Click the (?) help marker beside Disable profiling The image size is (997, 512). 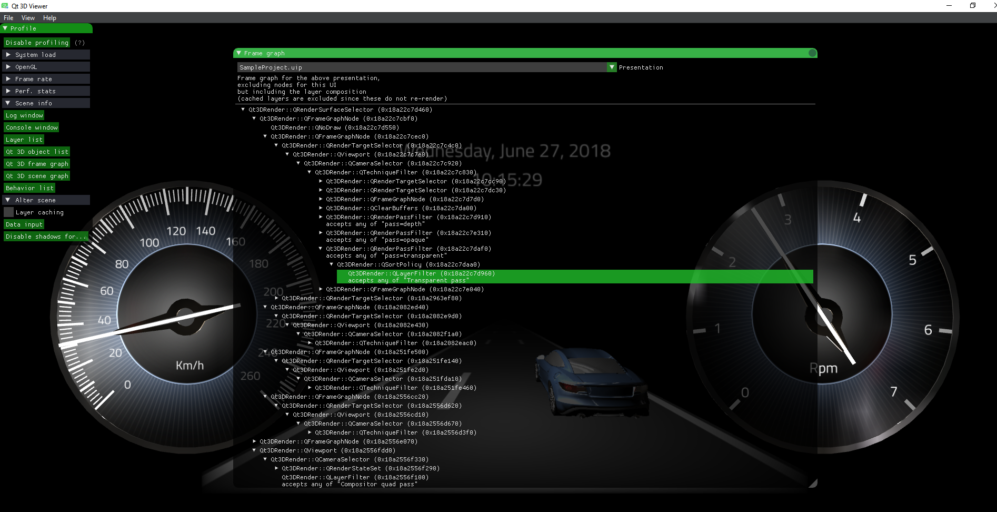(79, 43)
